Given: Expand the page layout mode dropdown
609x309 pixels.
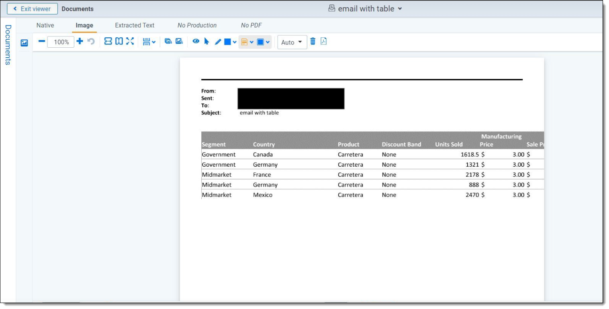Looking at the screenshot, I should [149, 42].
